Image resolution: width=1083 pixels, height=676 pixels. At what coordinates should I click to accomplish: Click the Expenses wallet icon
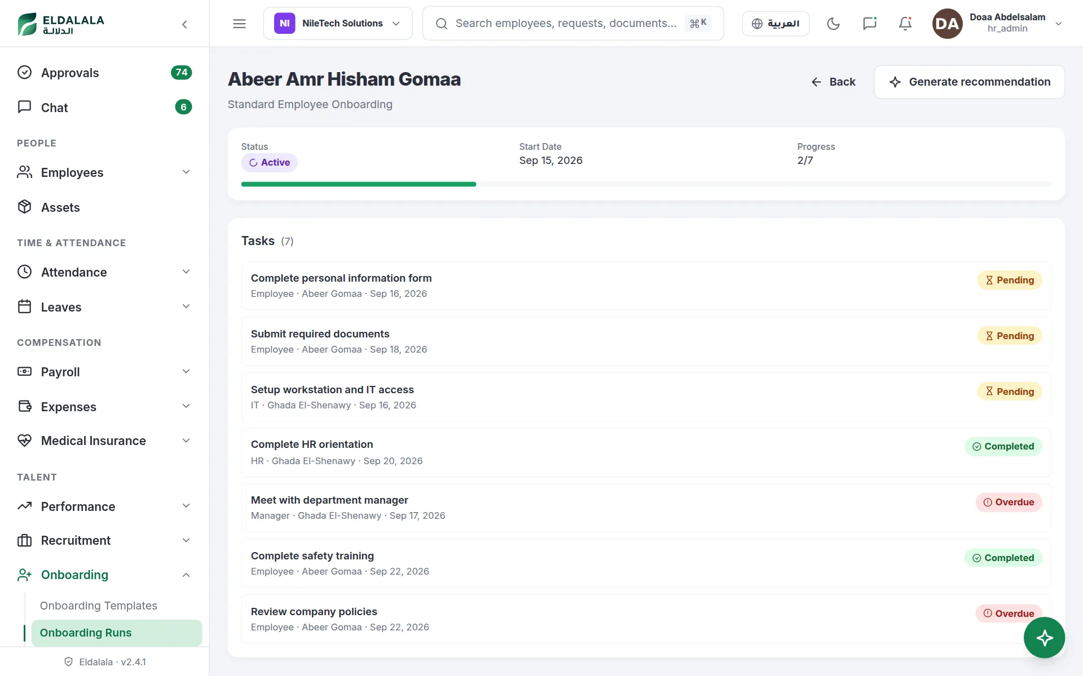tap(24, 406)
